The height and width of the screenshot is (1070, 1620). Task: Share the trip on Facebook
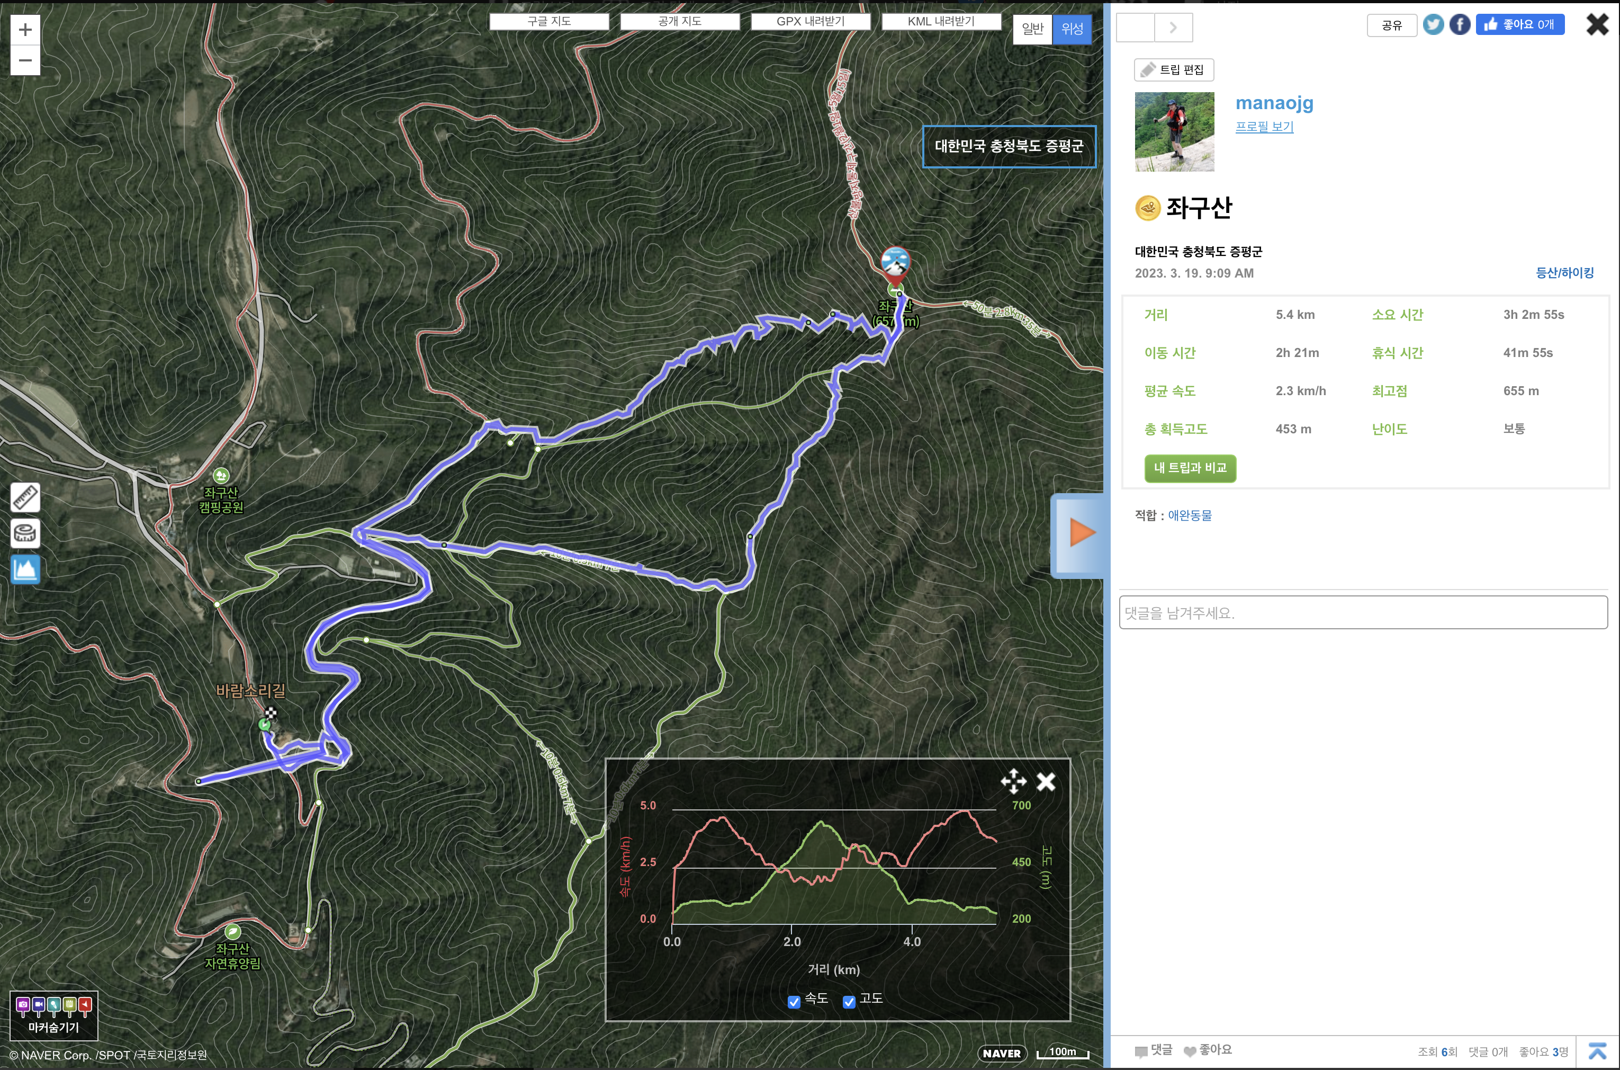[1459, 25]
